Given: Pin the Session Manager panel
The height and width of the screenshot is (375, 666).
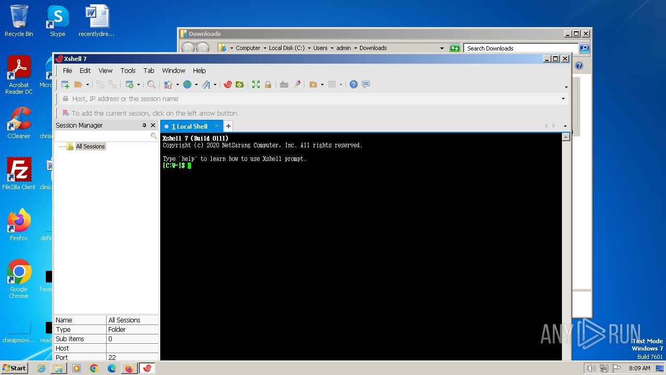Looking at the screenshot, I should (x=144, y=126).
